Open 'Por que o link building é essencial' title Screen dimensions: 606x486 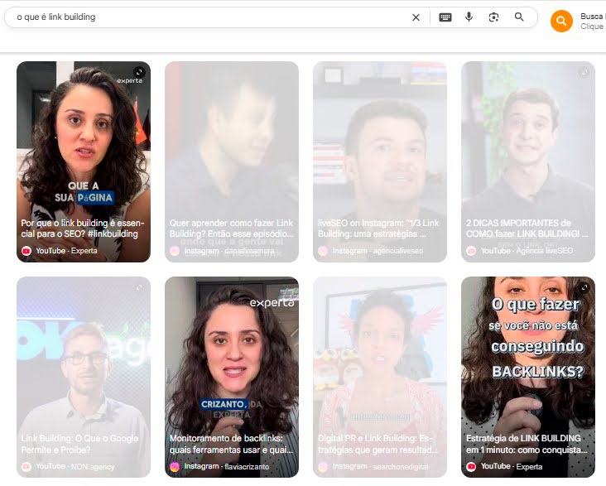point(80,229)
